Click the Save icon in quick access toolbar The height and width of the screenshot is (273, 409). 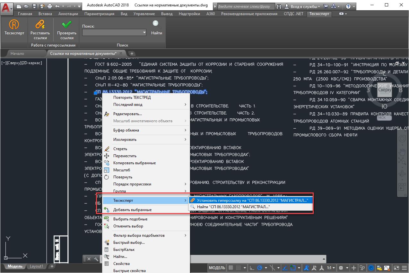click(35, 6)
